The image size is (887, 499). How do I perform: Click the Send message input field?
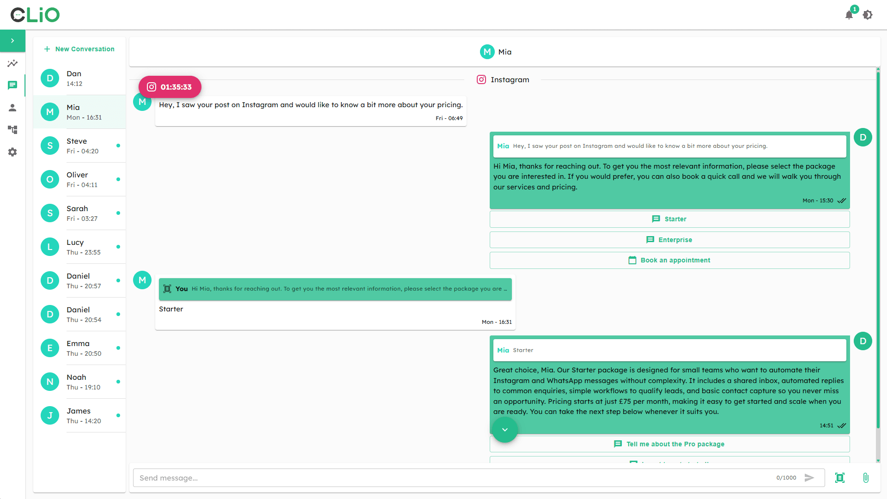[453, 478]
